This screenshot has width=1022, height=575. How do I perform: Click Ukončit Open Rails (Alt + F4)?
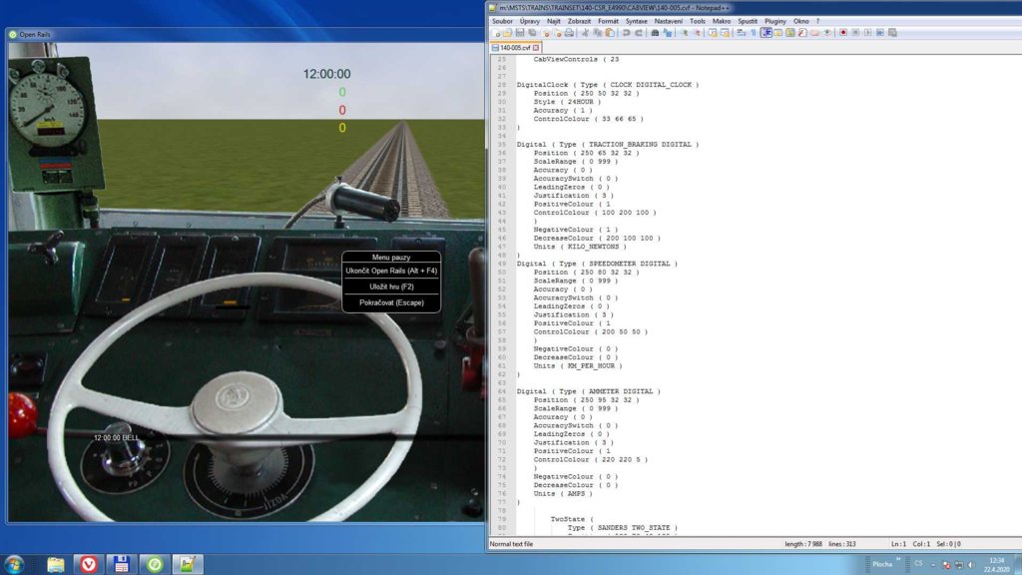coord(391,271)
